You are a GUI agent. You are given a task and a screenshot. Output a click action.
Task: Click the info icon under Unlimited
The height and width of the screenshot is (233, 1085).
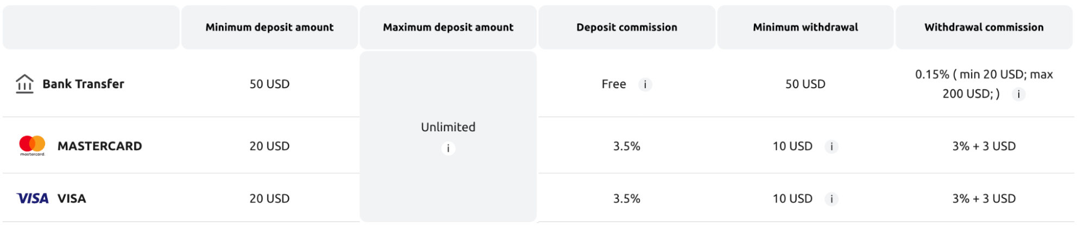[448, 148]
